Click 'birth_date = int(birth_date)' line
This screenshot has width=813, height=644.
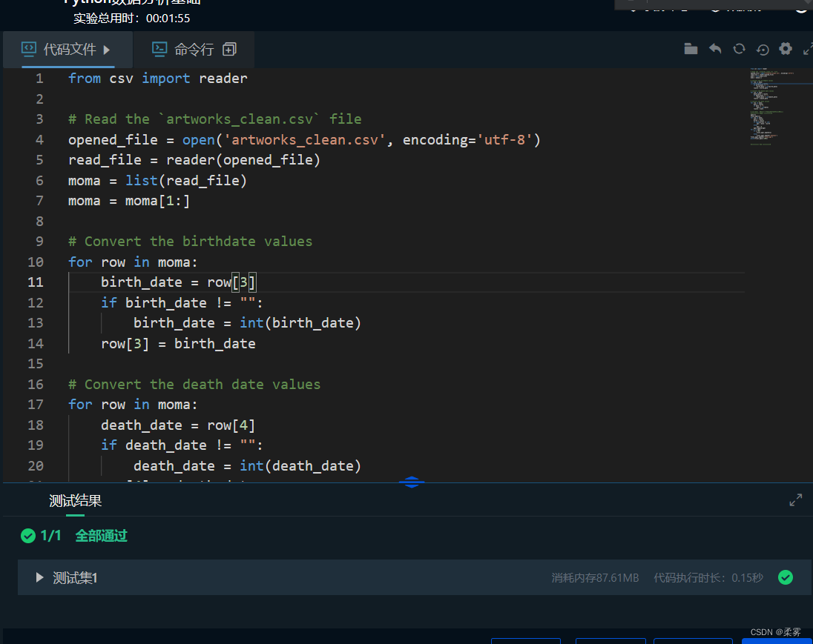(x=247, y=323)
